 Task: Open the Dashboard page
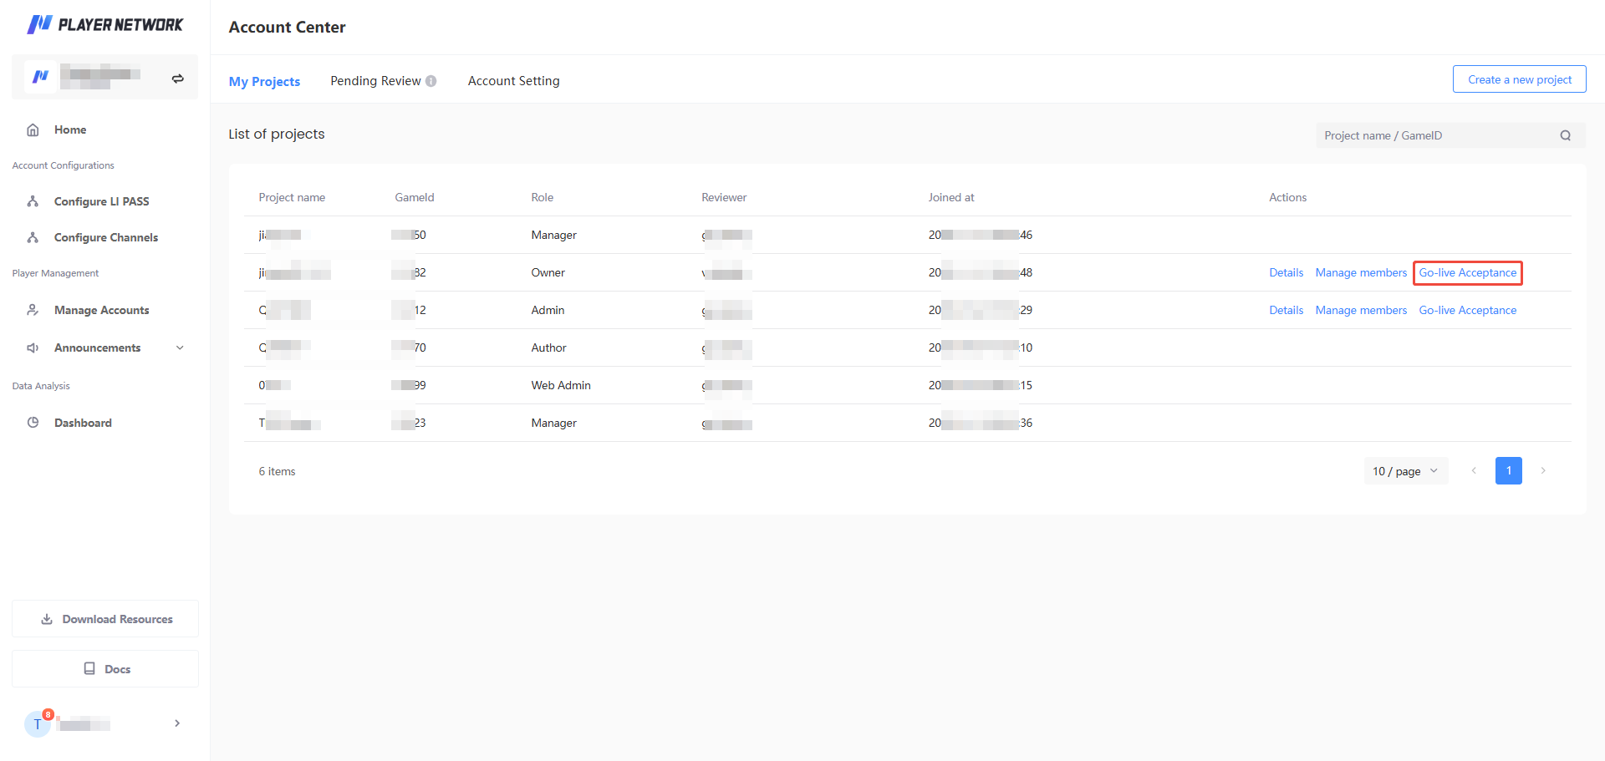pyautogui.click(x=83, y=423)
